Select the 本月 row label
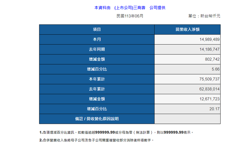The image size is (238, 143). pos(97,39)
